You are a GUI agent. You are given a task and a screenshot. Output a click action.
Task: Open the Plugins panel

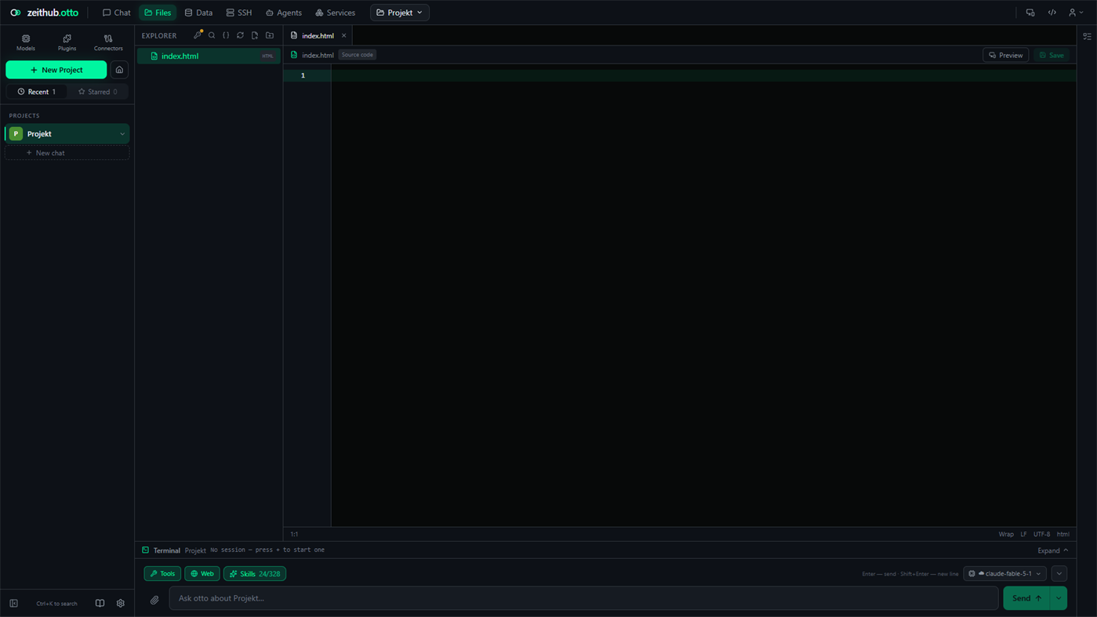tap(67, 42)
